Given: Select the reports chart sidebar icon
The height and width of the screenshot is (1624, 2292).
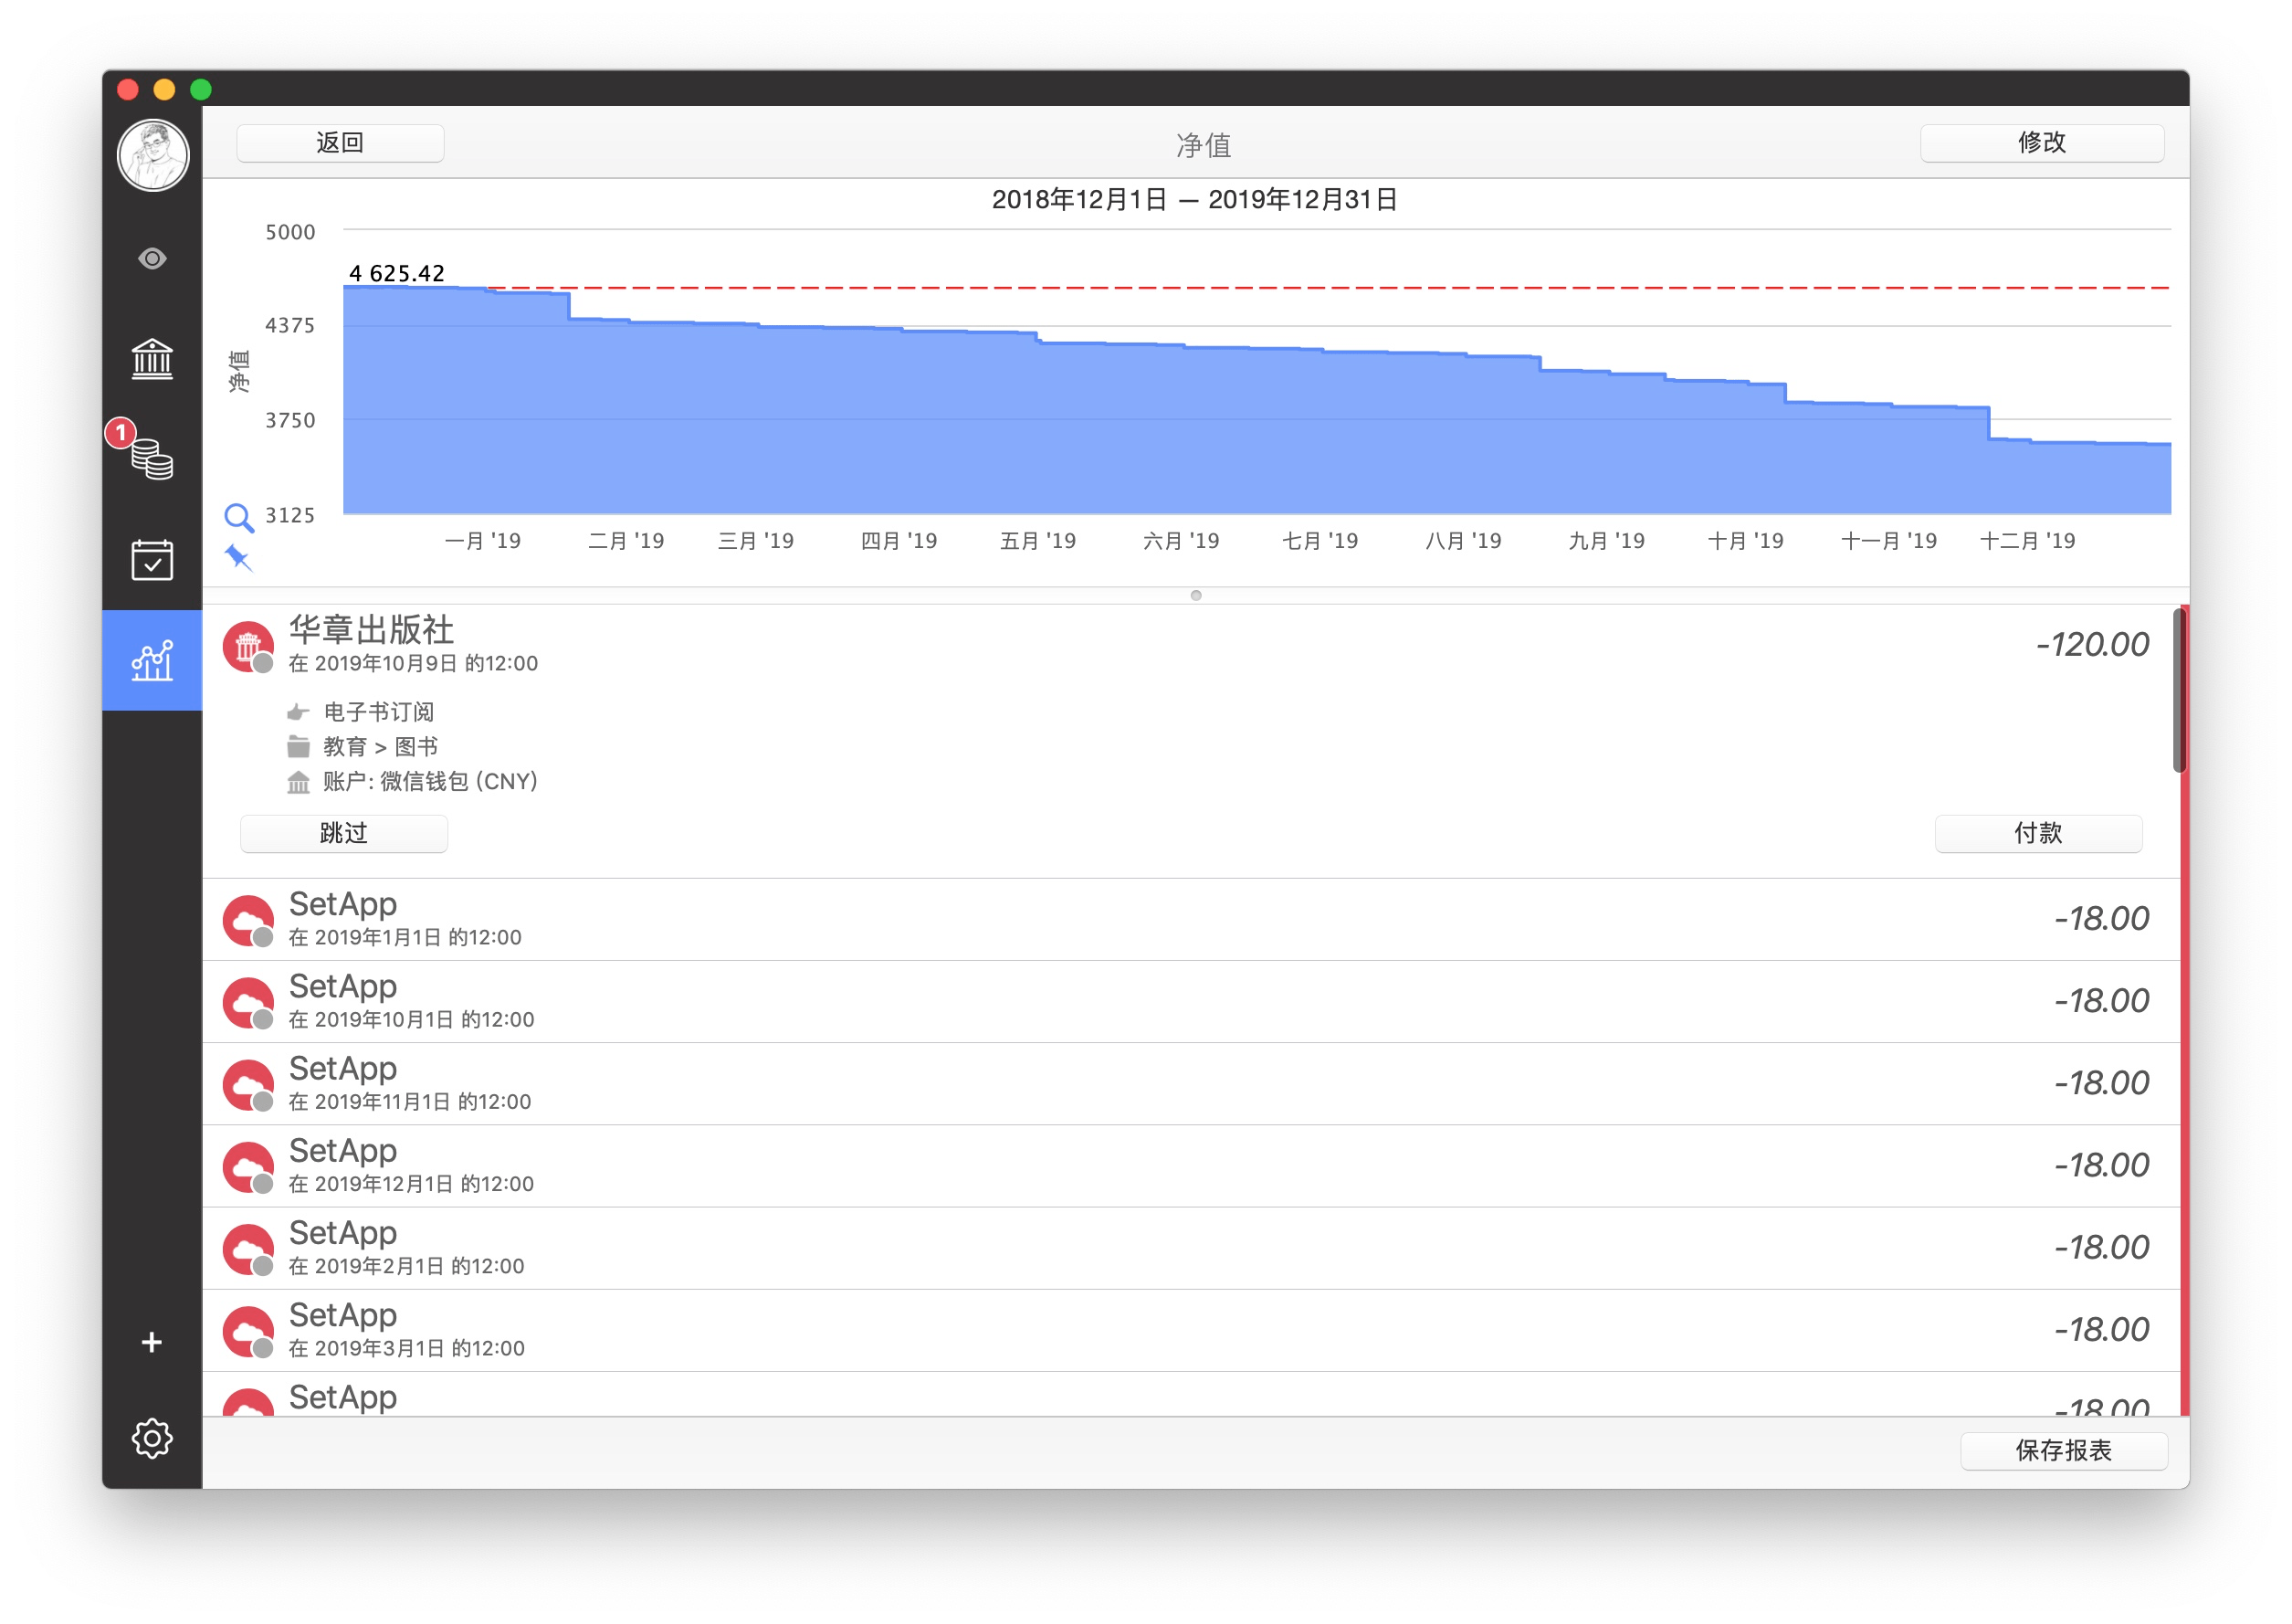Looking at the screenshot, I should tap(152, 661).
